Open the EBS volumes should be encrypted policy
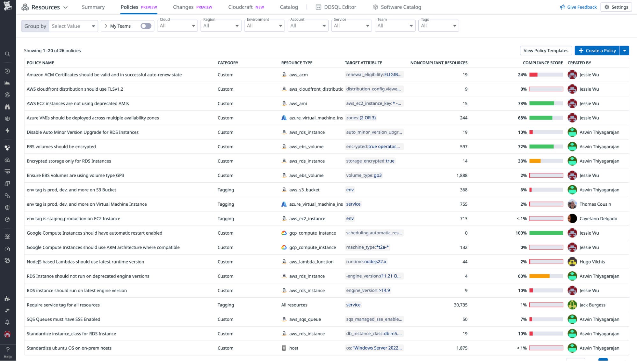Viewport: 637px width, 361px height. (x=62, y=146)
